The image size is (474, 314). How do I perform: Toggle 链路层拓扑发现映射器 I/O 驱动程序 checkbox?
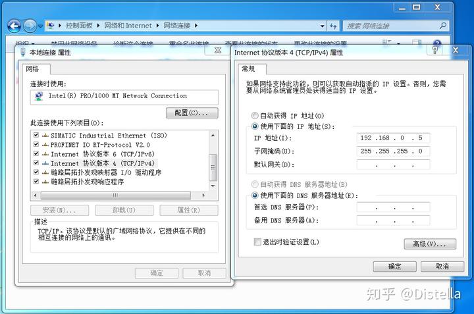[x=36, y=172]
